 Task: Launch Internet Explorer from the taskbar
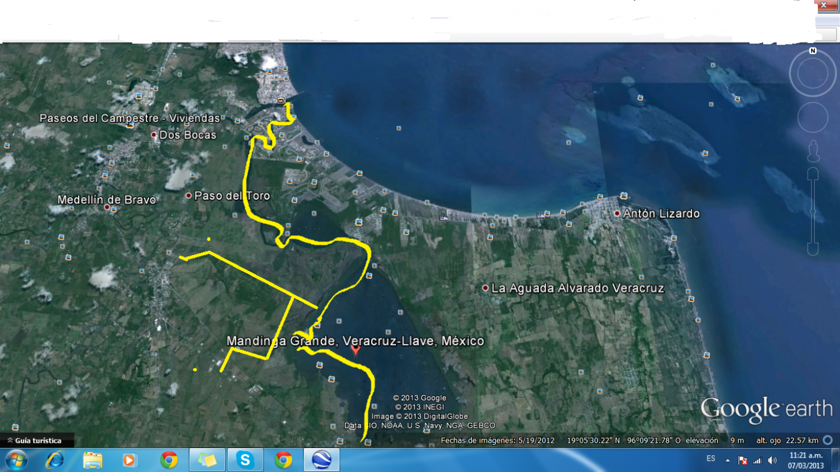pos(55,460)
